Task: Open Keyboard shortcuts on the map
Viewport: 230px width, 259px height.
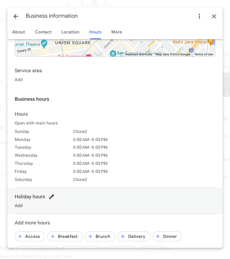Action: pyautogui.click(x=138, y=54)
